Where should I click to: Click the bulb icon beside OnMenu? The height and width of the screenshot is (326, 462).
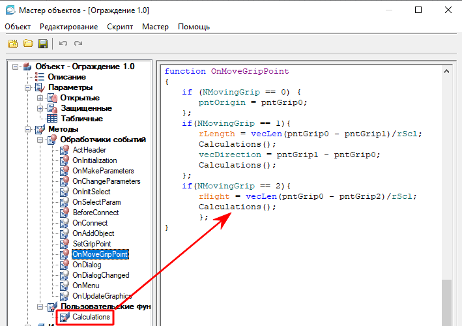point(65,286)
